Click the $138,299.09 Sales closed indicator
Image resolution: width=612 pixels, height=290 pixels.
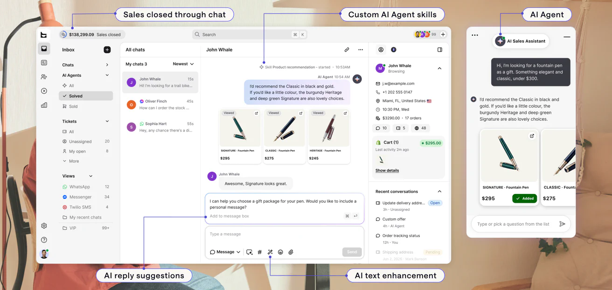tap(91, 35)
